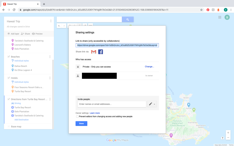The width and height of the screenshot is (234, 146).
Task: Click Change... next to Private access
Action: (x=149, y=67)
